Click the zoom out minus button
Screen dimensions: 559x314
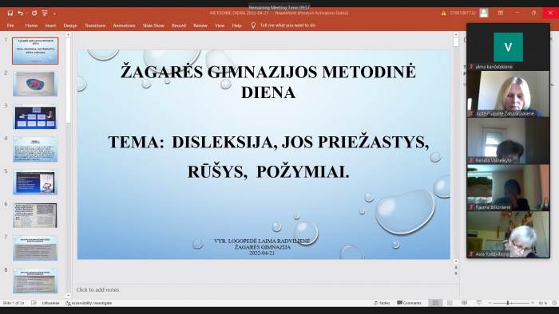point(490,303)
